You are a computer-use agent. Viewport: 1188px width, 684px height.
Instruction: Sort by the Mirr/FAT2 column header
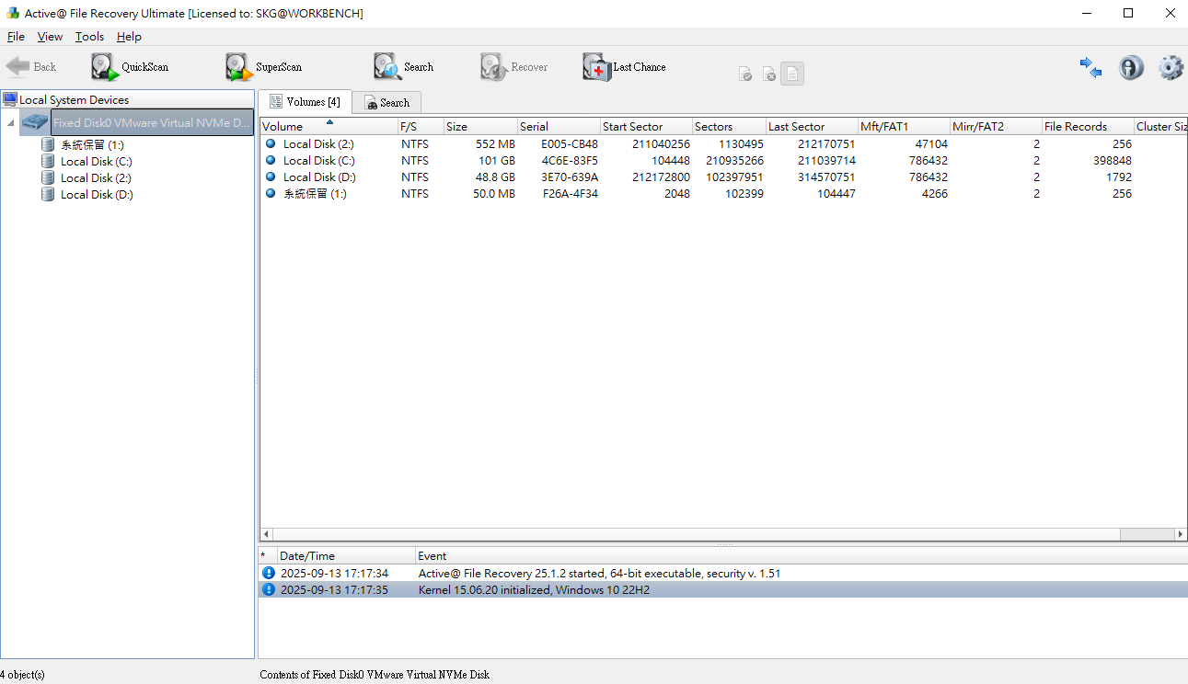pos(996,127)
